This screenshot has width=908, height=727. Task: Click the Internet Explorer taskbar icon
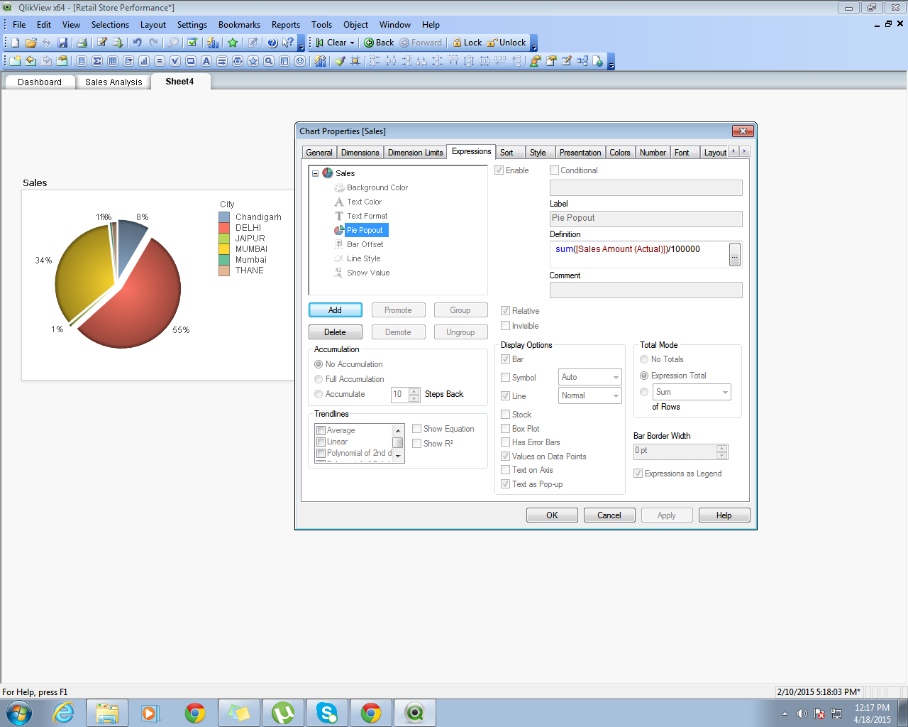click(x=64, y=713)
